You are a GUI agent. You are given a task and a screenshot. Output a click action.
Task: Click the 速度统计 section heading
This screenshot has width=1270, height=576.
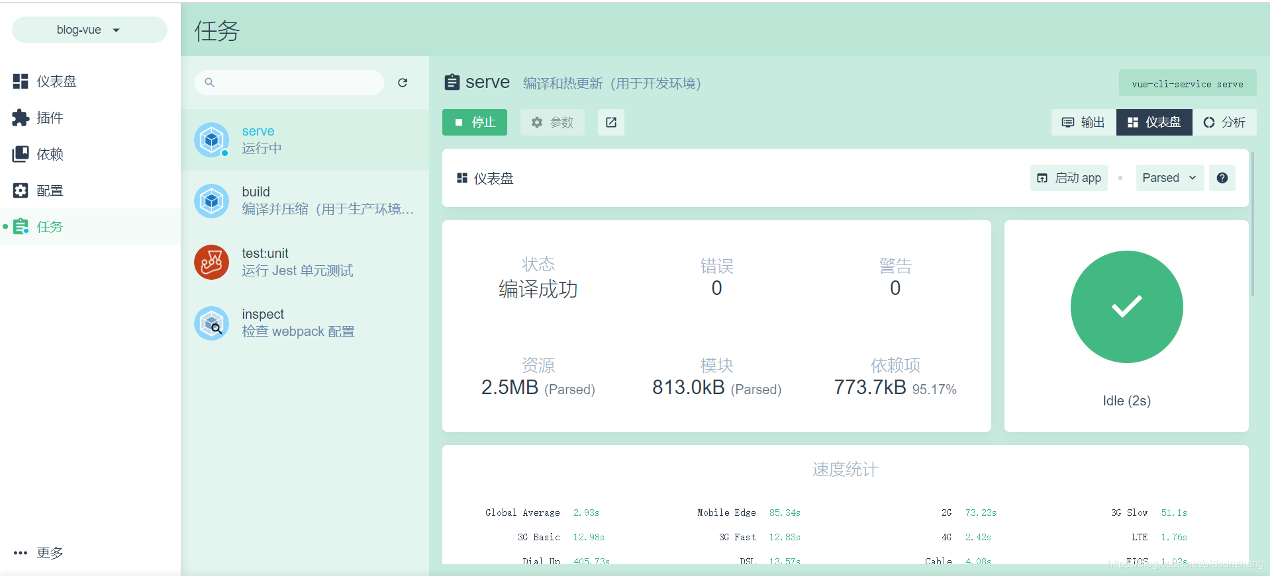point(845,470)
